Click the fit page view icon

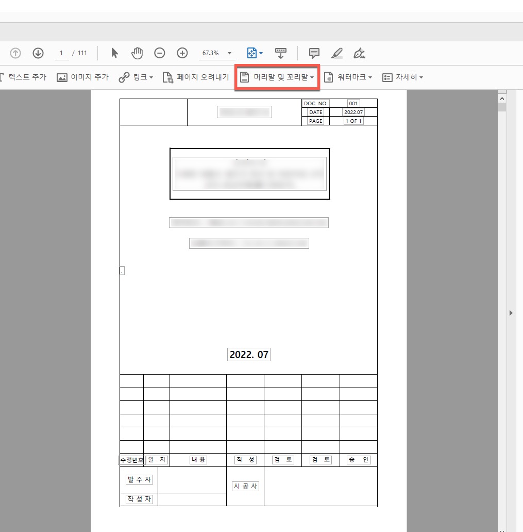[x=251, y=53]
